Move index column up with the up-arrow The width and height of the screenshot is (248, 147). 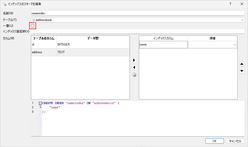[242, 64]
